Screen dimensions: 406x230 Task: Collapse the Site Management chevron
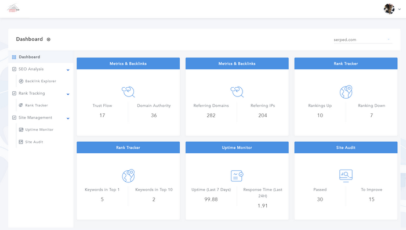(x=68, y=118)
